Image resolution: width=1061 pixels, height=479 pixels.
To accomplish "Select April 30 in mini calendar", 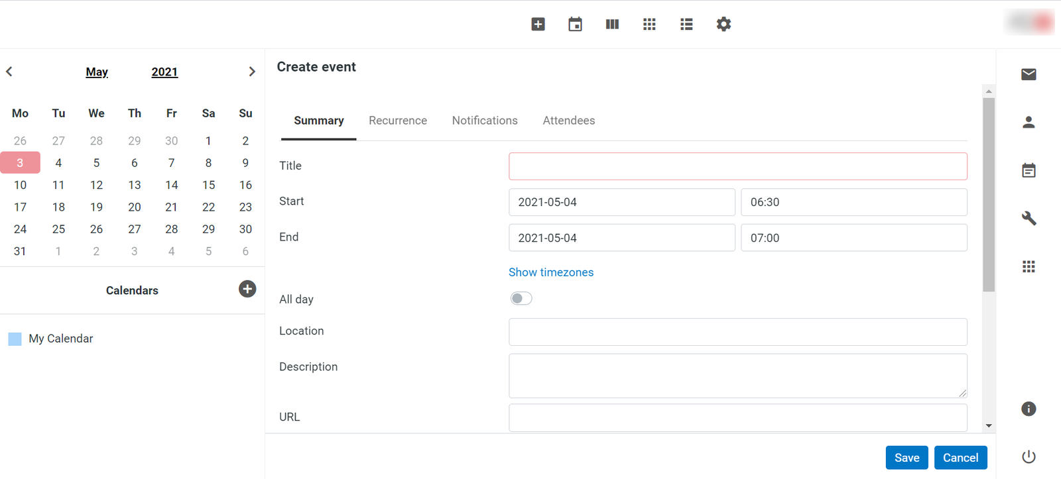I will (171, 140).
